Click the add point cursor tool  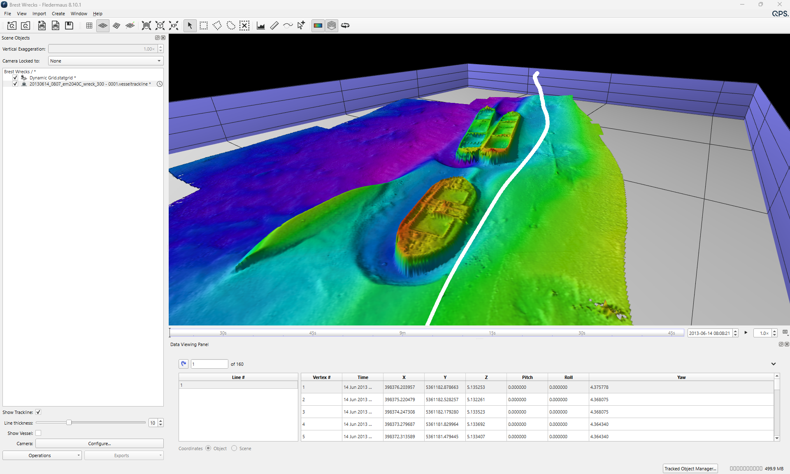click(301, 26)
